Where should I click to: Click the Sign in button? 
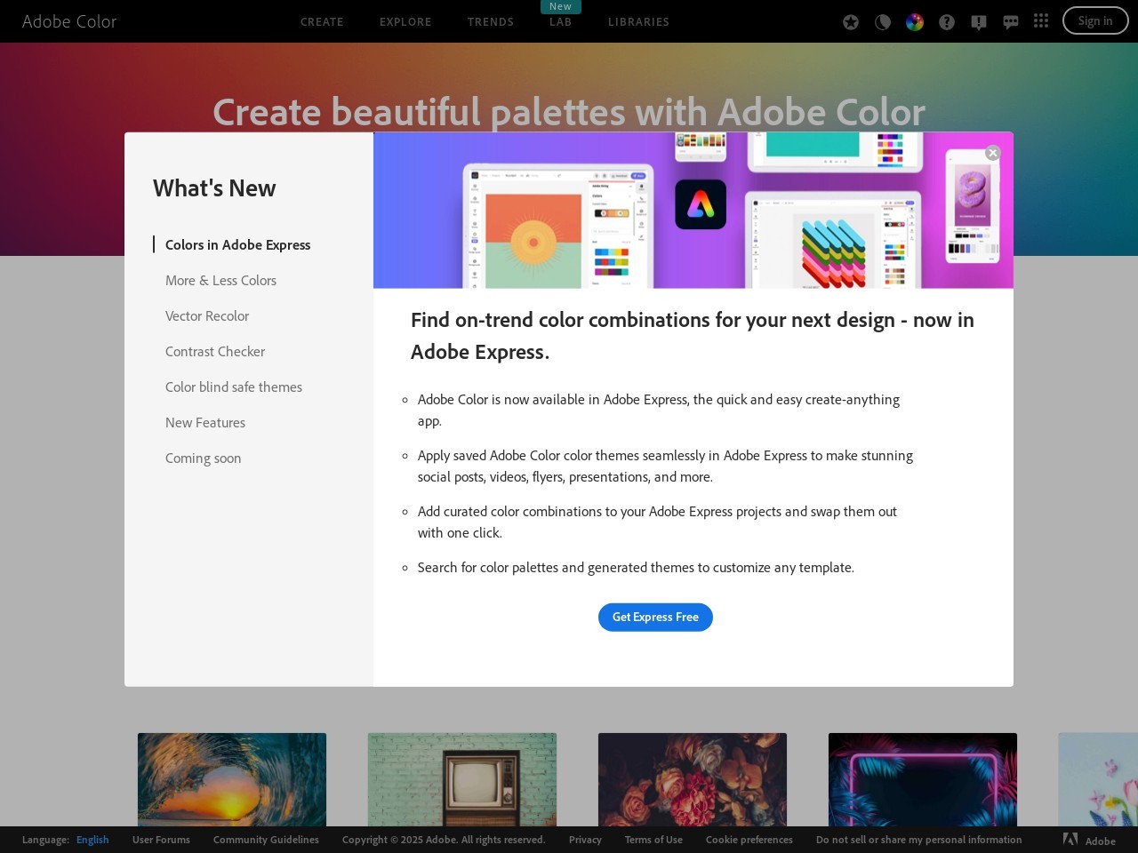pos(1094,21)
